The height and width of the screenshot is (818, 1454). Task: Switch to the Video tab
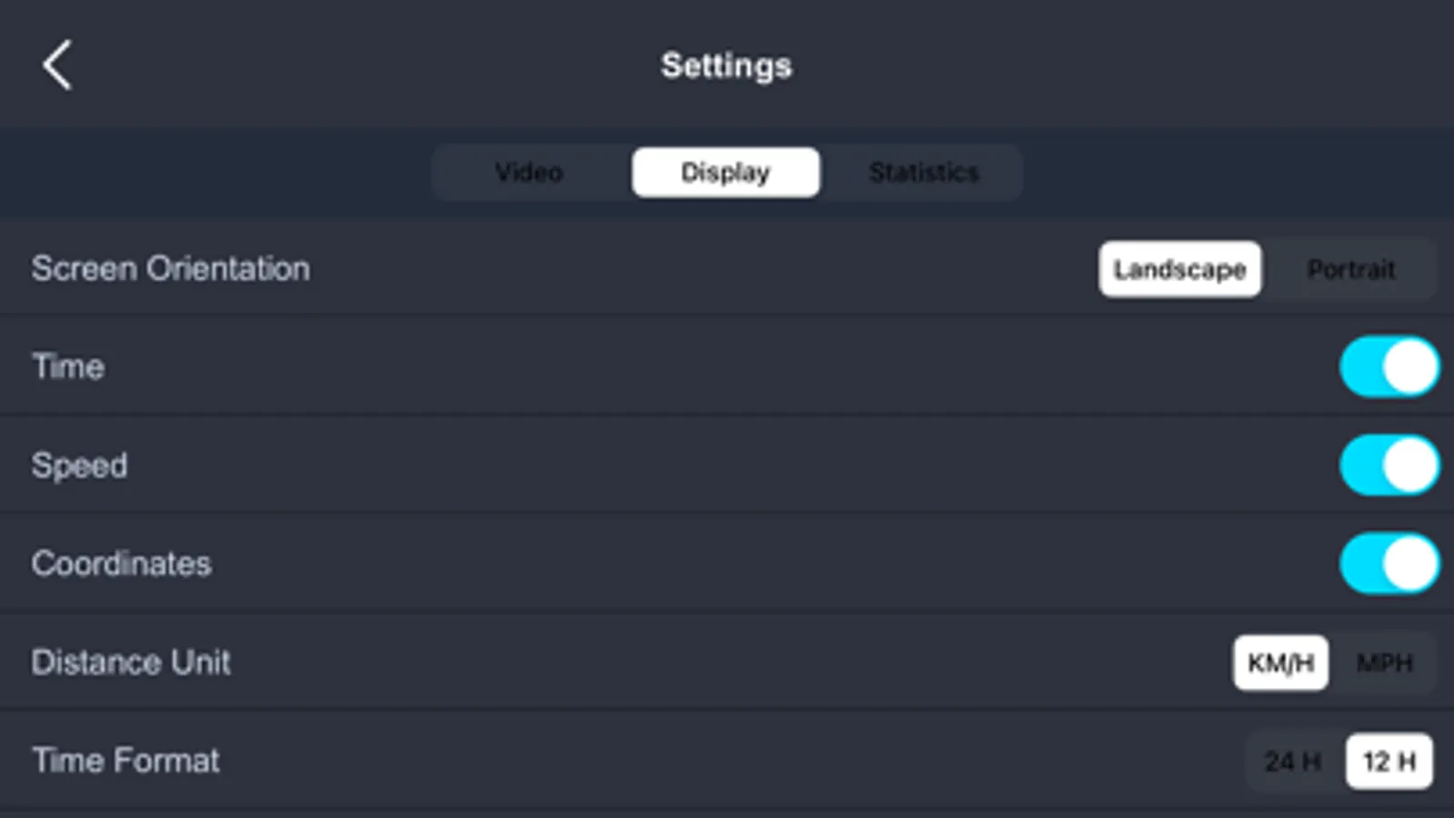[529, 172]
